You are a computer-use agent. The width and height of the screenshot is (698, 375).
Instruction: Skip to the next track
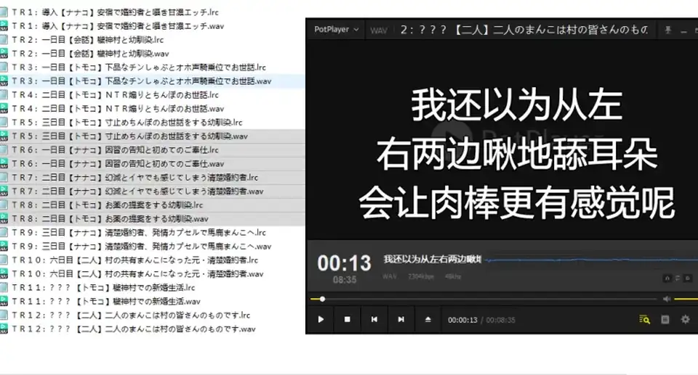tap(401, 319)
